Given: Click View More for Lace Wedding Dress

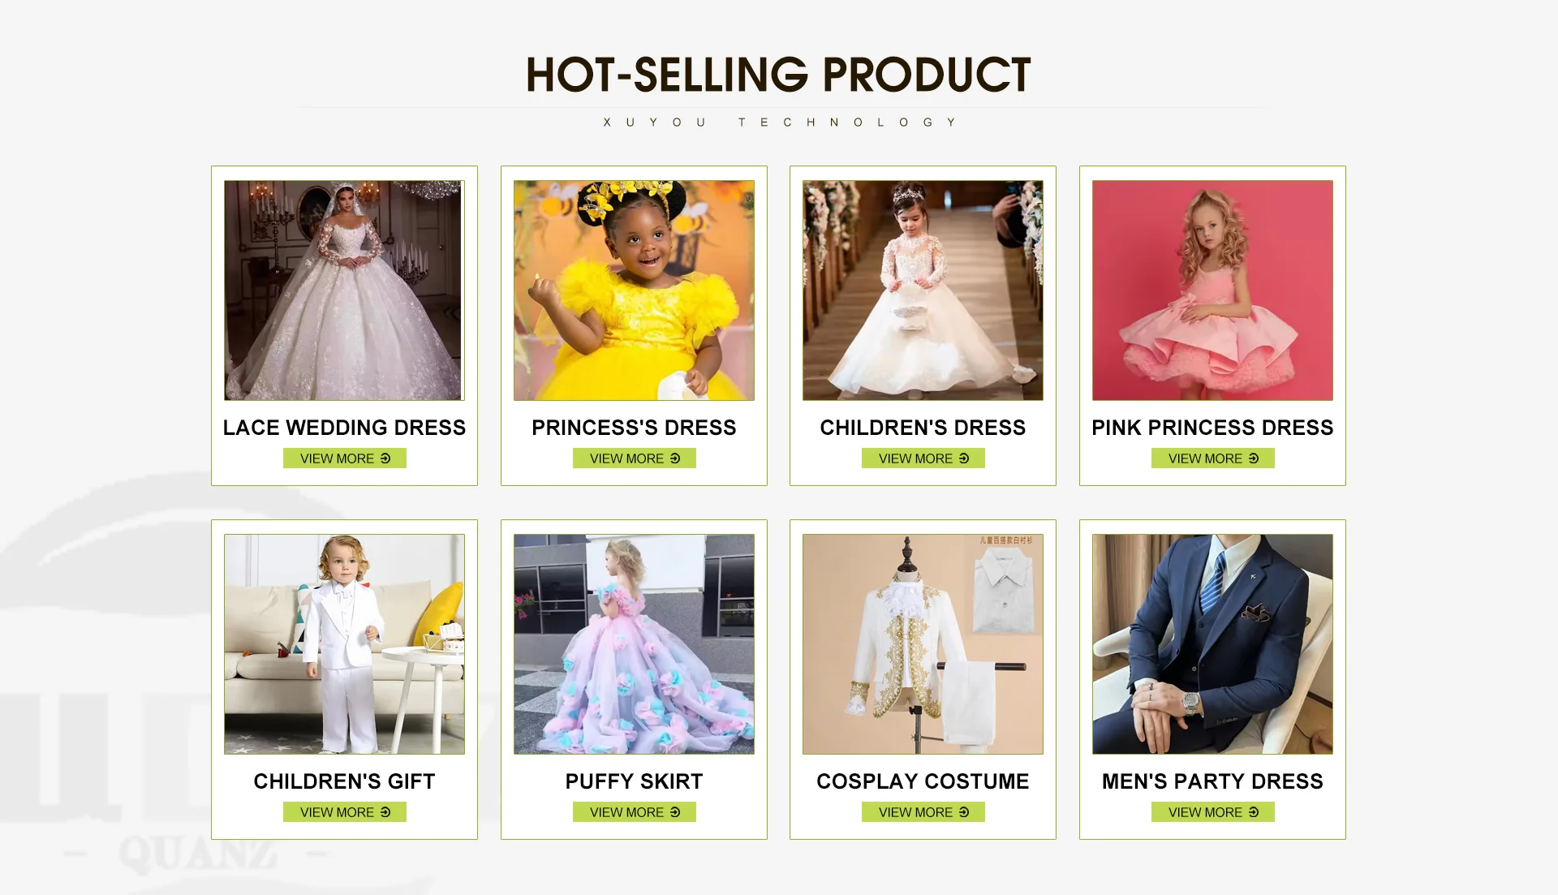Looking at the screenshot, I should (344, 458).
